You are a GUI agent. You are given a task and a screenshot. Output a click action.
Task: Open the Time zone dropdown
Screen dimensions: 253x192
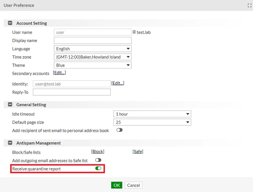(x=93, y=57)
